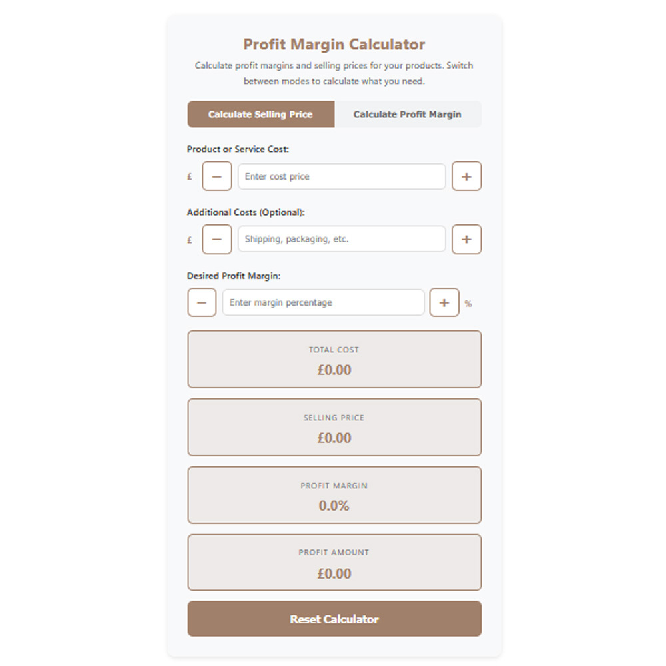Click the Profit Margin result box

[x=334, y=495]
